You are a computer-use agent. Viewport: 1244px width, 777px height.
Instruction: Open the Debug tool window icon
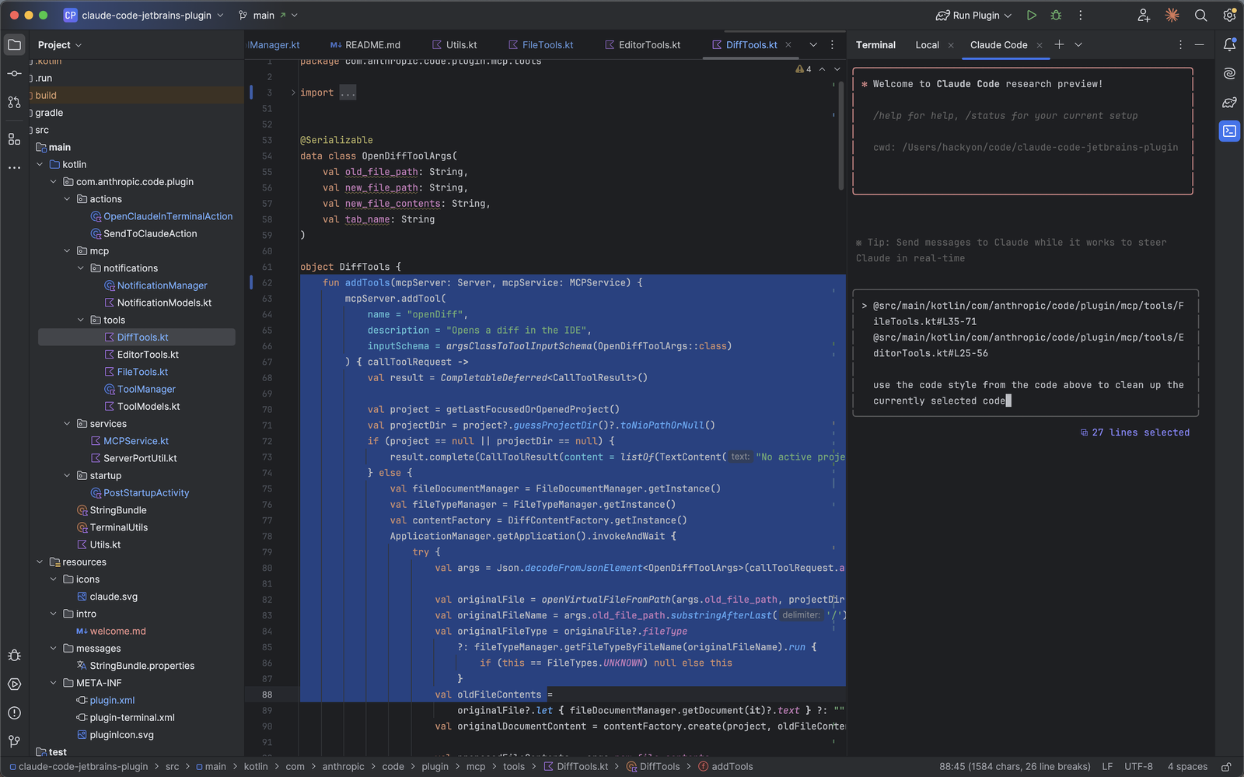coord(14,655)
